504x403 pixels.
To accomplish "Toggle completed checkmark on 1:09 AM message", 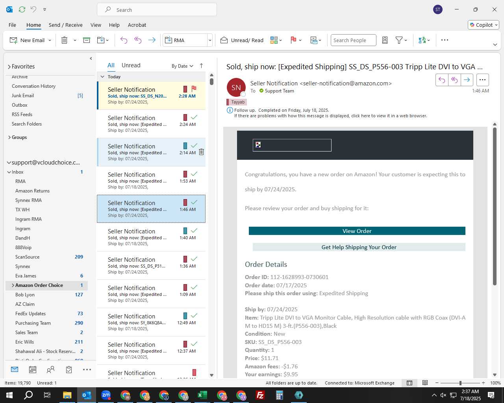I will coord(194,287).
